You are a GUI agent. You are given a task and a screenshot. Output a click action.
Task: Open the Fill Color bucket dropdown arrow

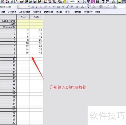tap(97, 7)
